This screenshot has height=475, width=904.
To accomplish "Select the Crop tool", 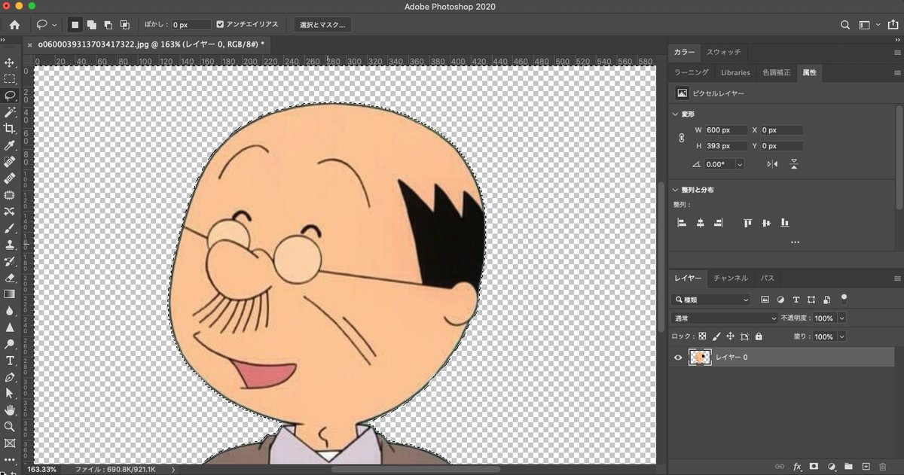I will 10,129.
